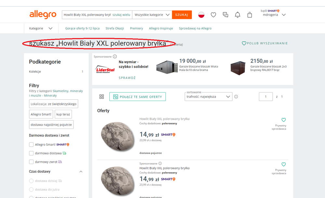Open Garaże blaszane blaszak 2x3 brązowy offer

[x=268, y=68]
